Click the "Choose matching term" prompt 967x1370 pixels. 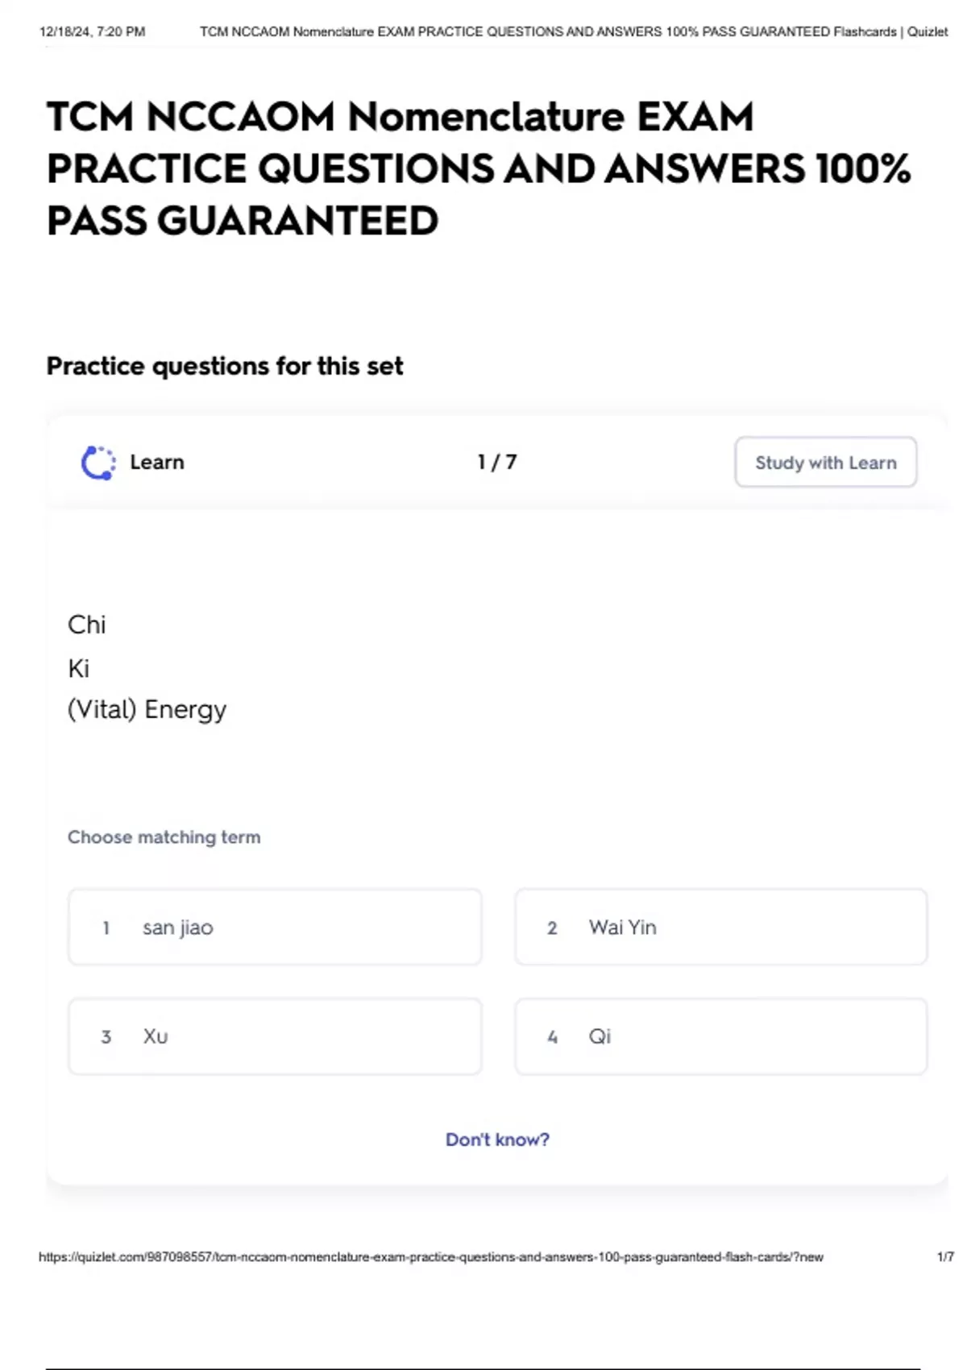pos(164,837)
